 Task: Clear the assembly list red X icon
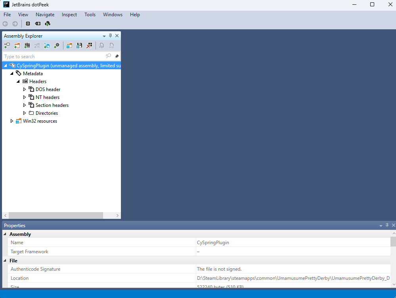[89, 46]
